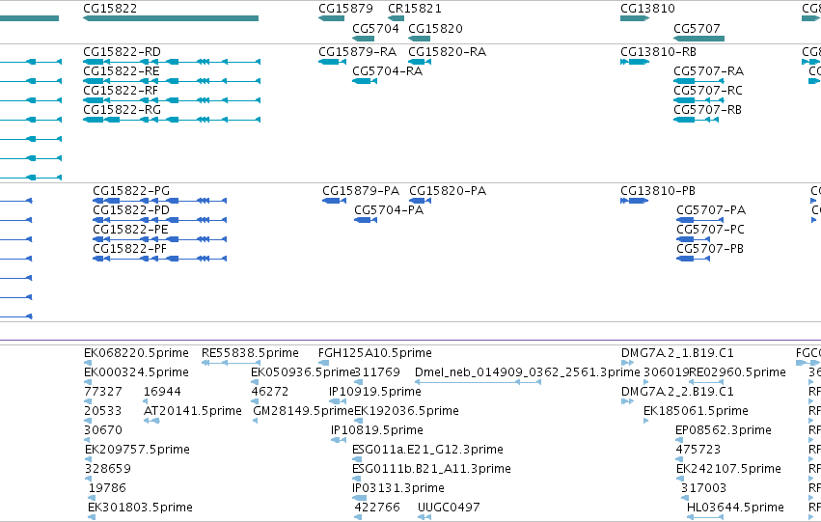This screenshot has width=821, height=522.
Task: Click the CG5707-PB protein label
Action: pos(710,249)
